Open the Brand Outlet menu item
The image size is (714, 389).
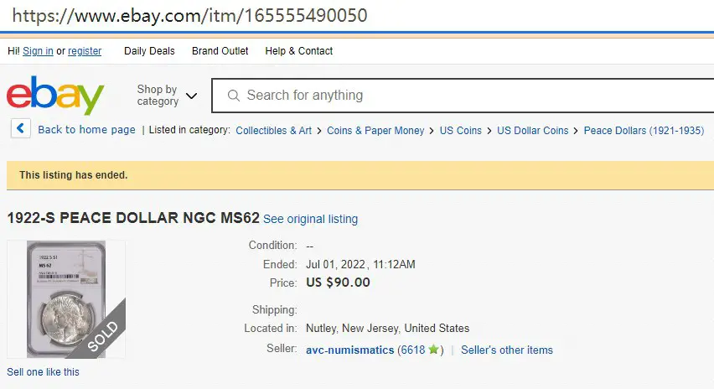(x=220, y=51)
